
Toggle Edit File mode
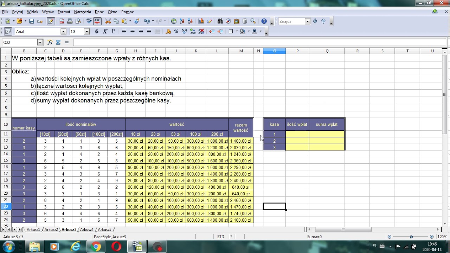(51, 21)
